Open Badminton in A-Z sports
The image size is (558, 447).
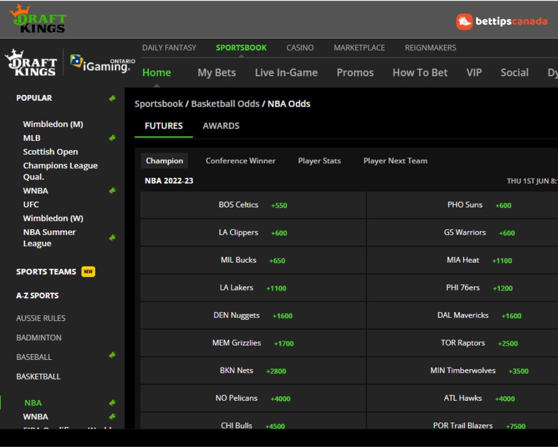pyautogui.click(x=39, y=337)
